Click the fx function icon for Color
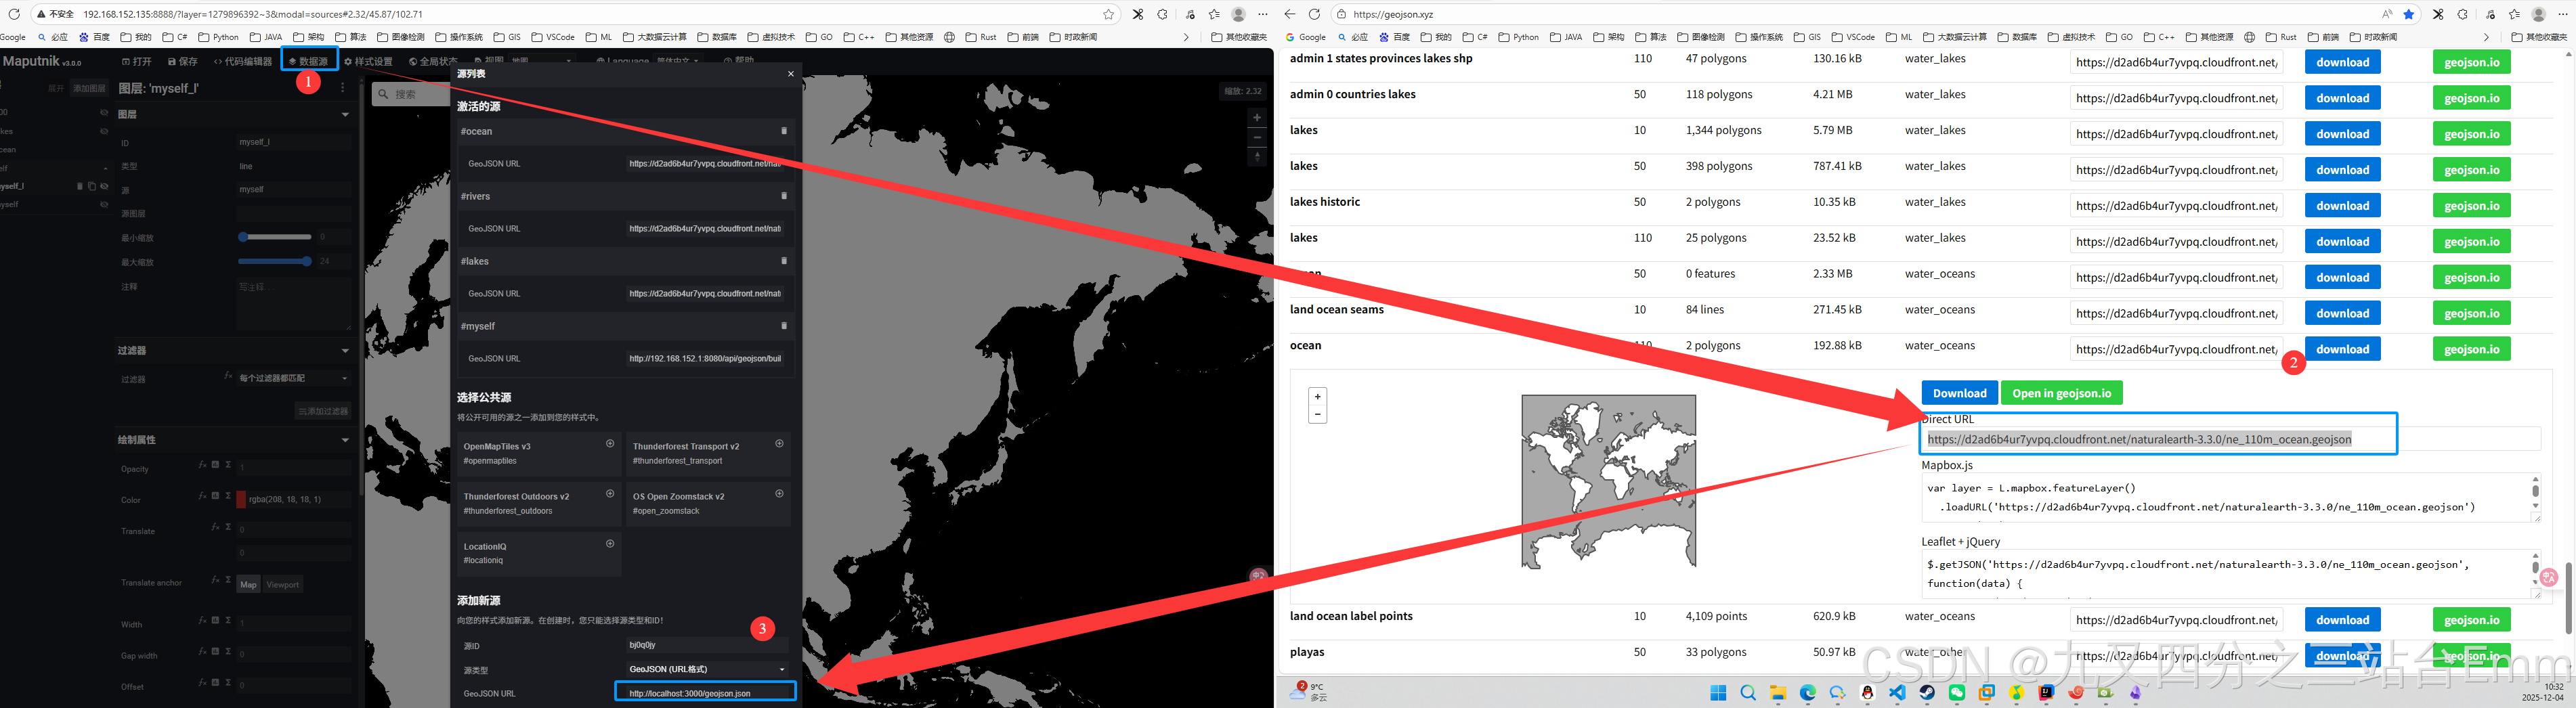The image size is (2576, 708). (x=203, y=495)
